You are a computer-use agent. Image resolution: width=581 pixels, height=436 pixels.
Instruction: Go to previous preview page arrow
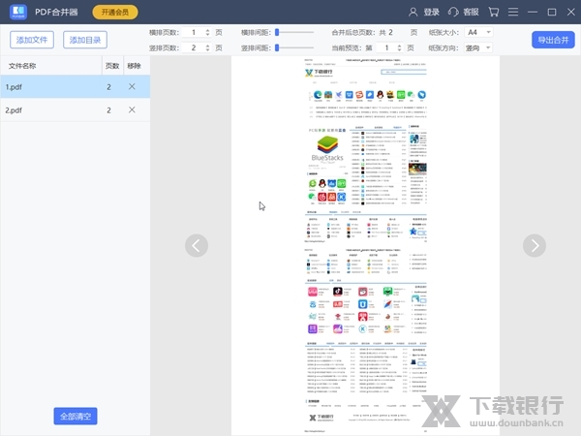pyautogui.click(x=197, y=245)
